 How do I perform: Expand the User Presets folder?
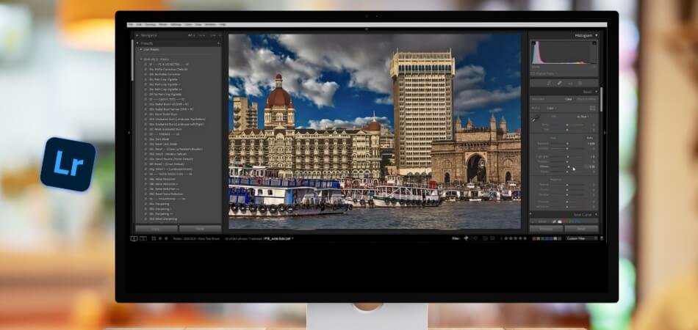[x=140, y=49]
